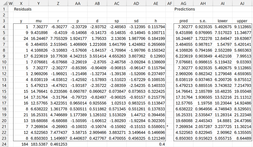This screenshot has width=253, height=147.
Task: Click the 's.e.' header cell
Action: click(203, 21)
